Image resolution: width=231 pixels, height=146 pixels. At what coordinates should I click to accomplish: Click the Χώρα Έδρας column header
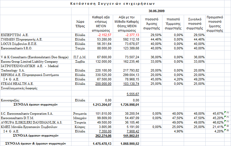click(80, 24)
